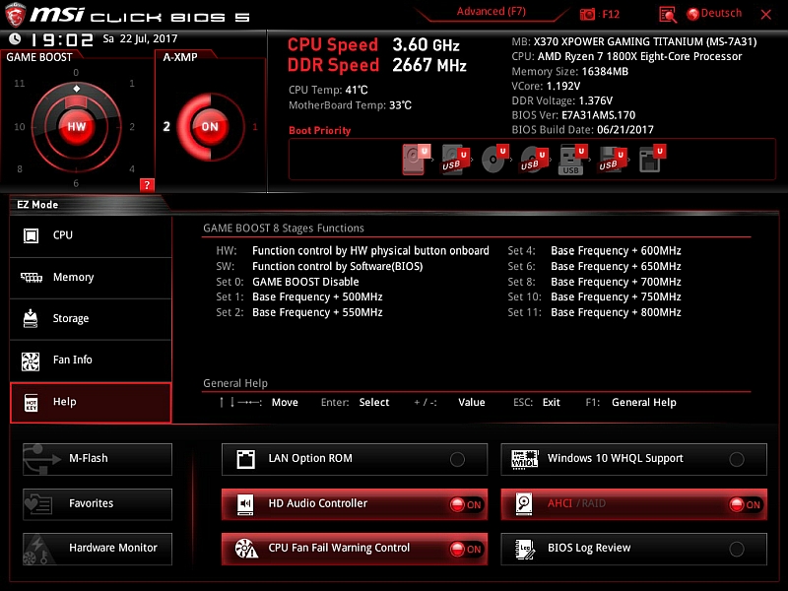Click the Help hot key icon

pos(31,403)
